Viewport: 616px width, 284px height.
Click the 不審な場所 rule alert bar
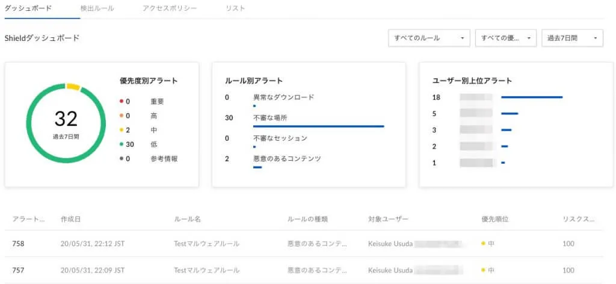318,126
